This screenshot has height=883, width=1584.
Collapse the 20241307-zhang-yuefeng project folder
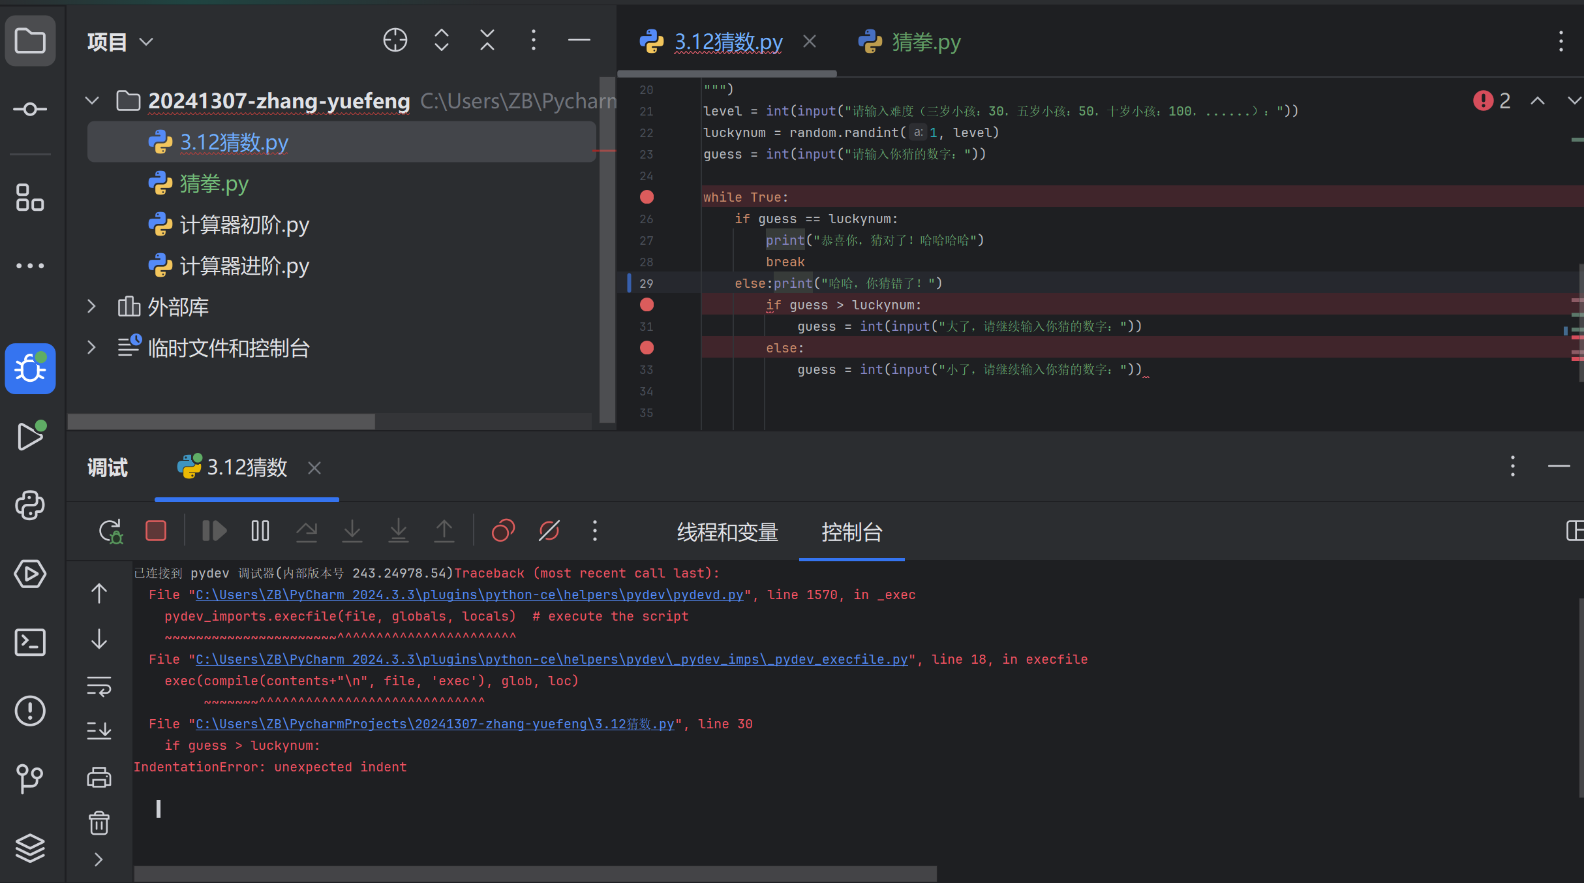[92, 101]
